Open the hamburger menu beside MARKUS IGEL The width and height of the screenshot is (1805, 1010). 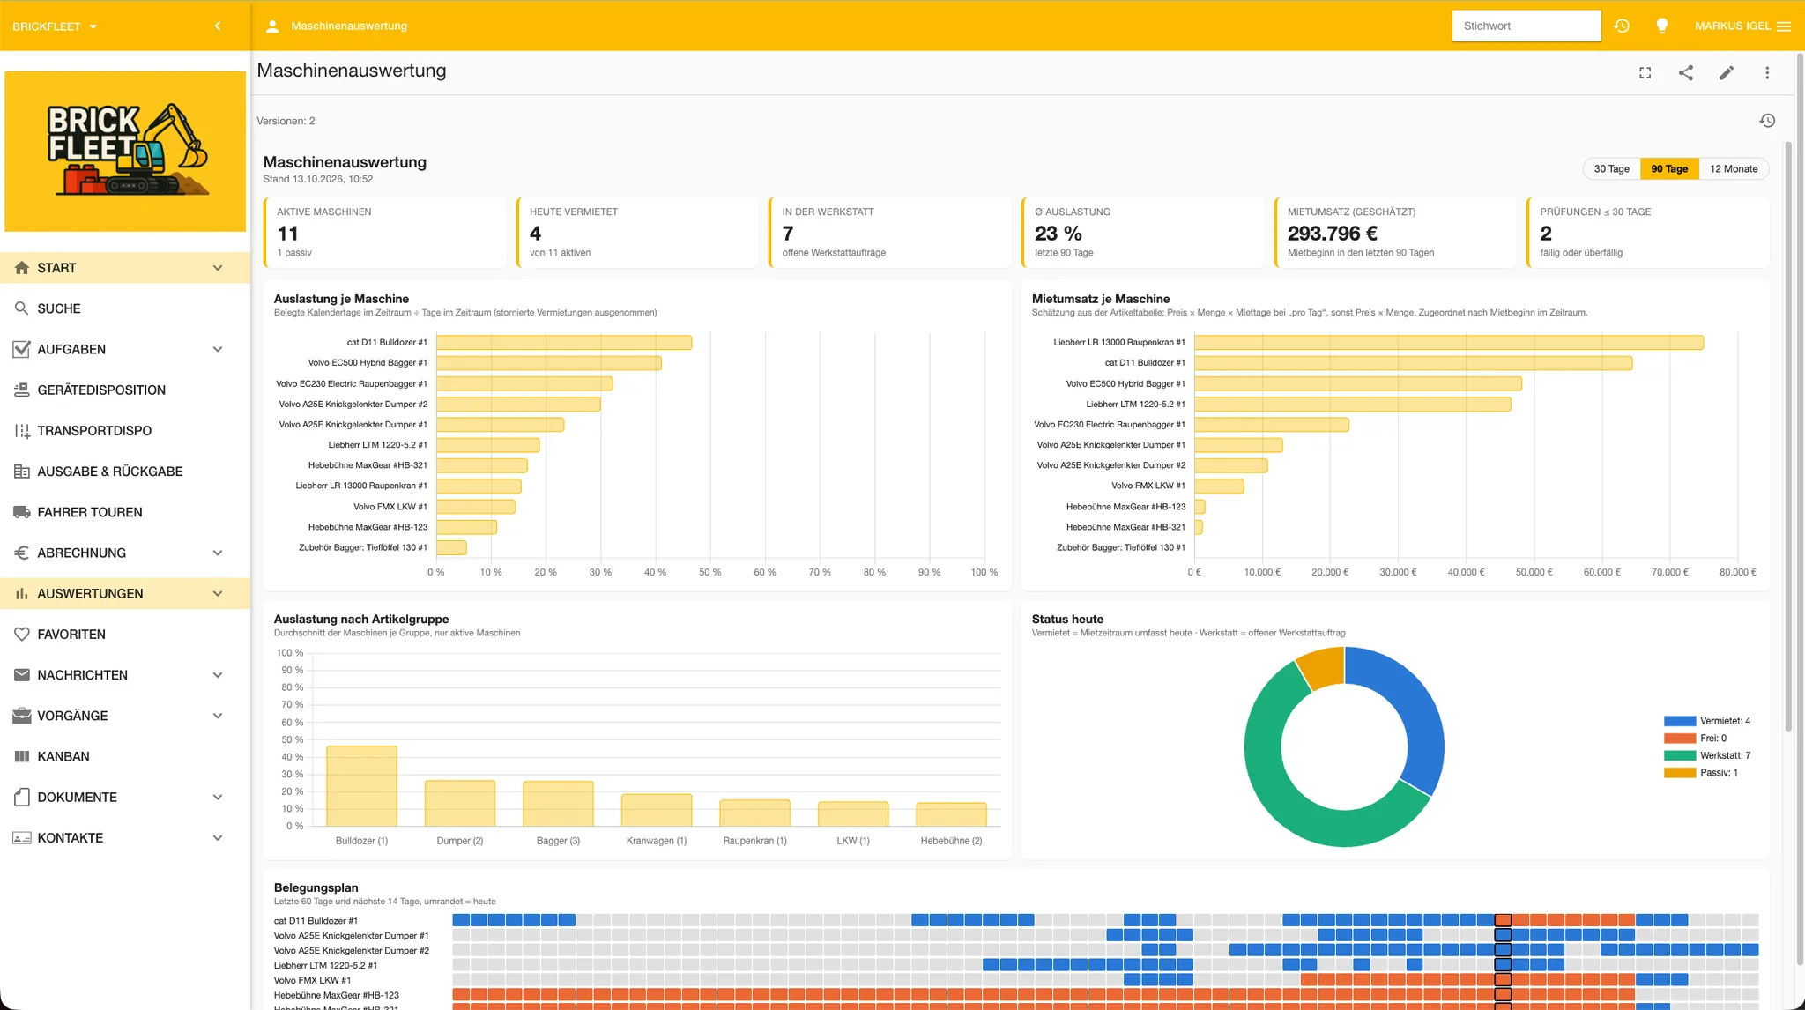1784,26
